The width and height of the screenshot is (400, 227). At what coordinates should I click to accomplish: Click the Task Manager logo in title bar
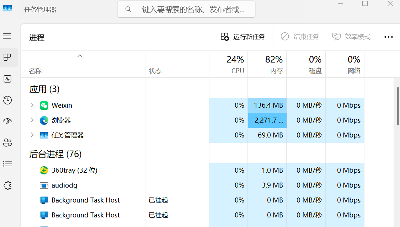point(7,9)
